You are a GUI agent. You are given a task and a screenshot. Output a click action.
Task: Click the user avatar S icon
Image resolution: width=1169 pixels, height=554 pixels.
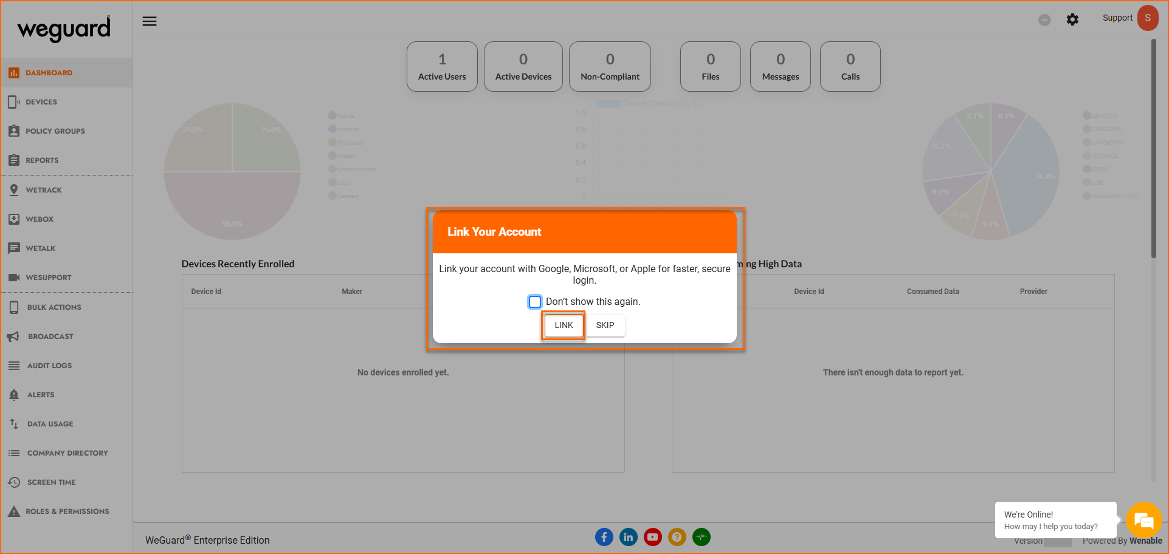click(1147, 18)
